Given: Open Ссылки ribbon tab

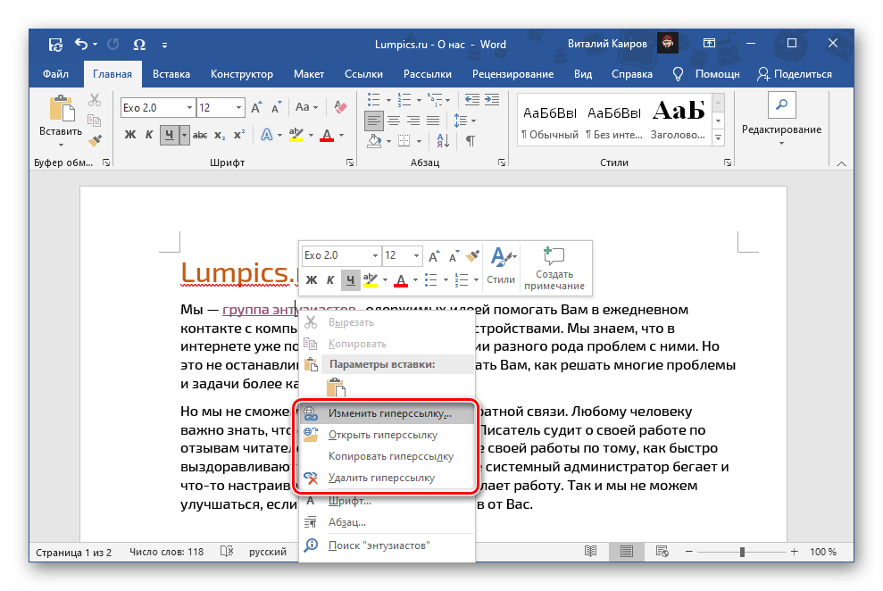Looking at the screenshot, I should point(363,74).
